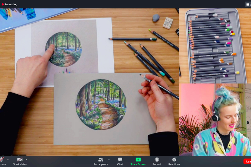
Task: Click the red recording dot icon
Action: (2, 4)
